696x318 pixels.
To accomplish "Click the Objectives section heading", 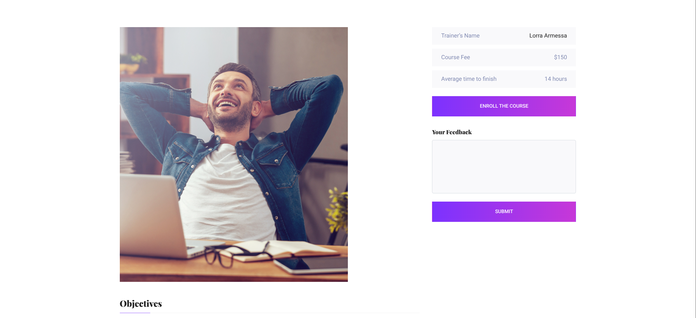I will 141,303.
